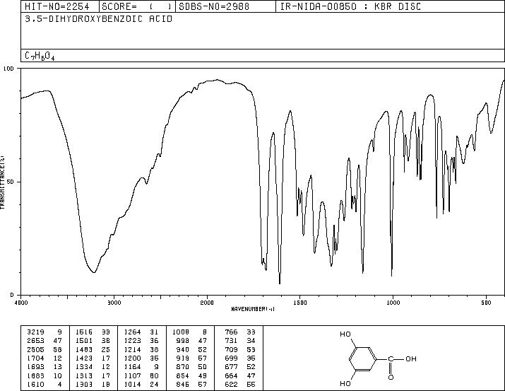Click the 1334 peak entry in table
505x391 pixels.
click(x=93, y=367)
